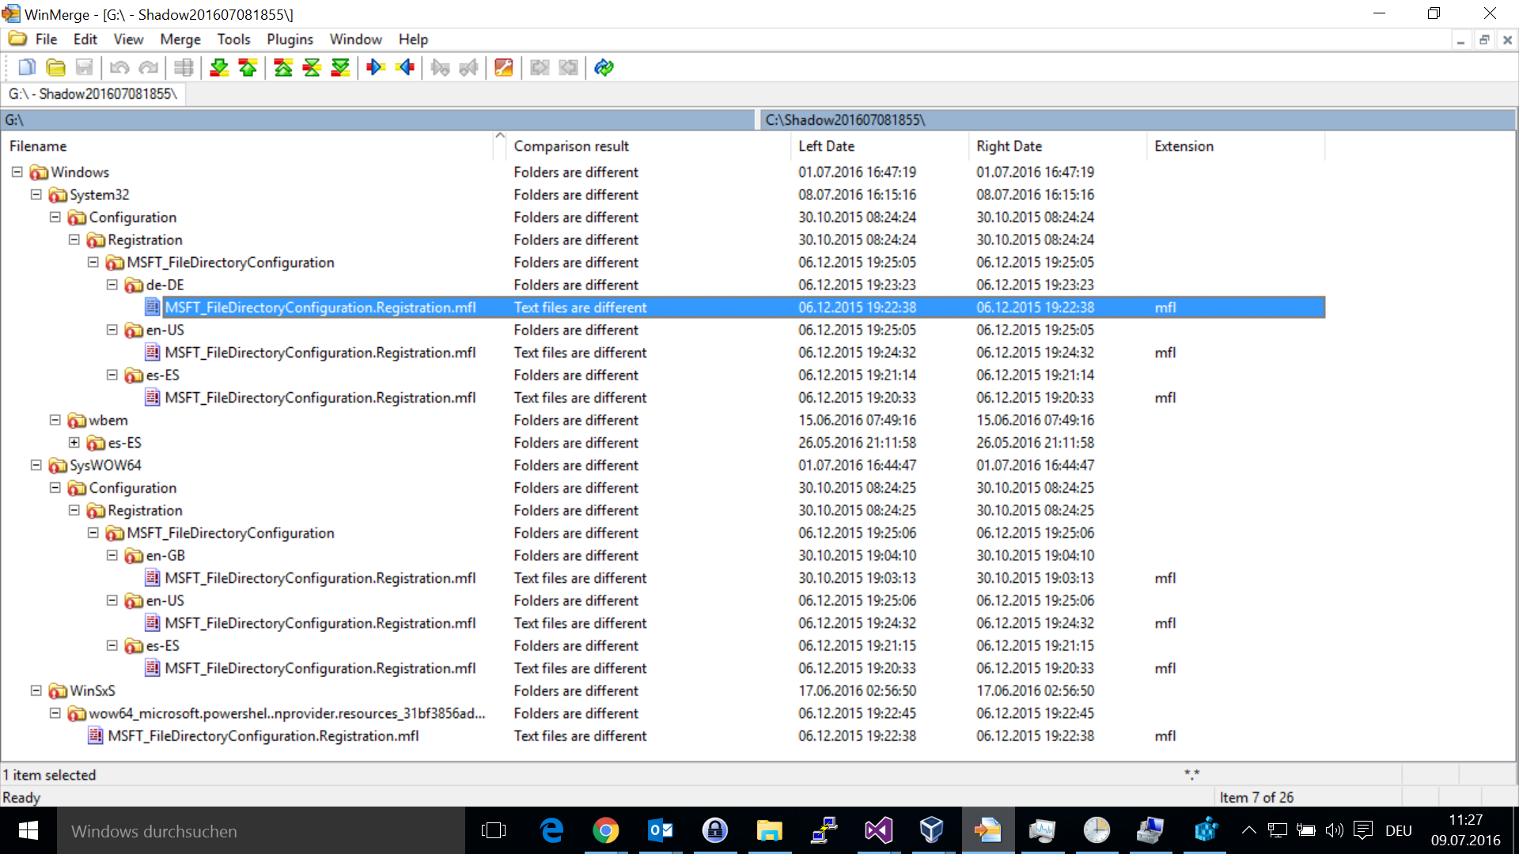Click the Current Difference toolbar icon
Viewport: 1519px width, 854px height.
312,68
